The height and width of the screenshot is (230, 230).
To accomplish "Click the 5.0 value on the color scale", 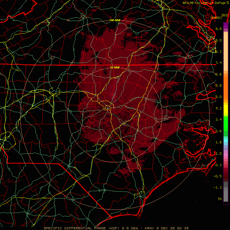I will (x=218, y=97).
